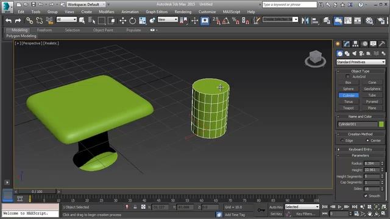
Task: Click the search keyword or phrase box
Action: coord(289,4)
